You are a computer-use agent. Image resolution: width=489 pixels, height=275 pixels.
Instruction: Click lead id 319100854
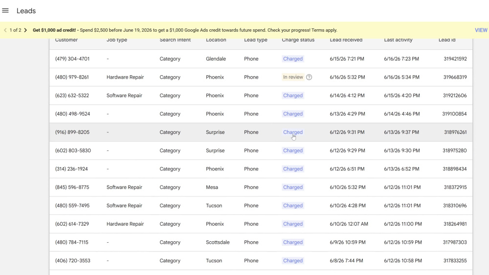pos(454,114)
